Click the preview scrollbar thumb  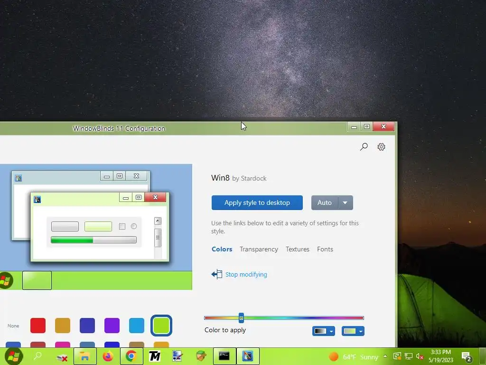pos(158,238)
